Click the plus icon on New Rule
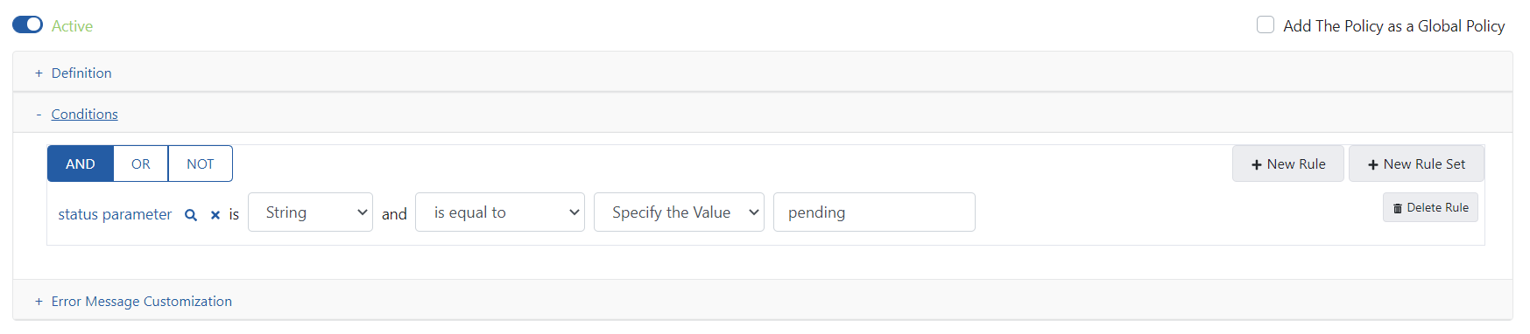The height and width of the screenshot is (334, 1530). coord(1257,164)
